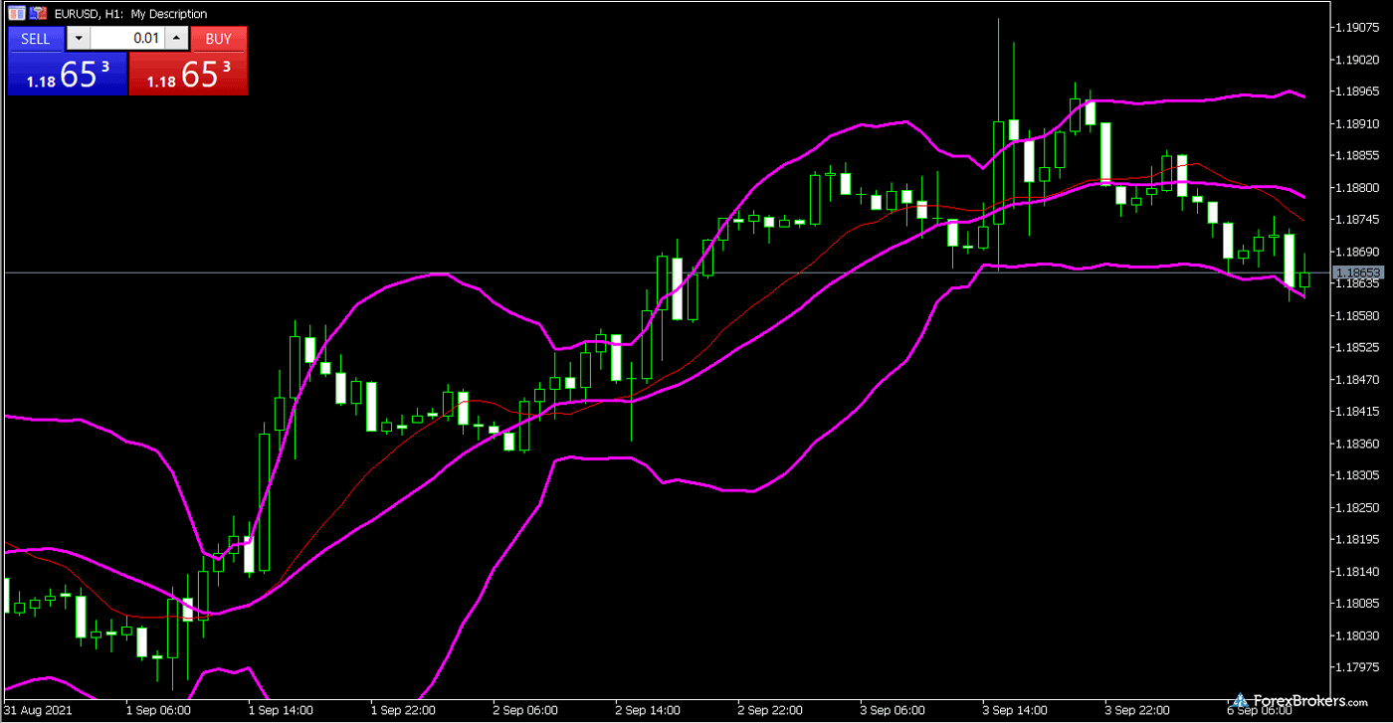The width and height of the screenshot is (1393, 723).
Task: Click the red buy price 1.18 65 panel
Action: pos(188,74)
